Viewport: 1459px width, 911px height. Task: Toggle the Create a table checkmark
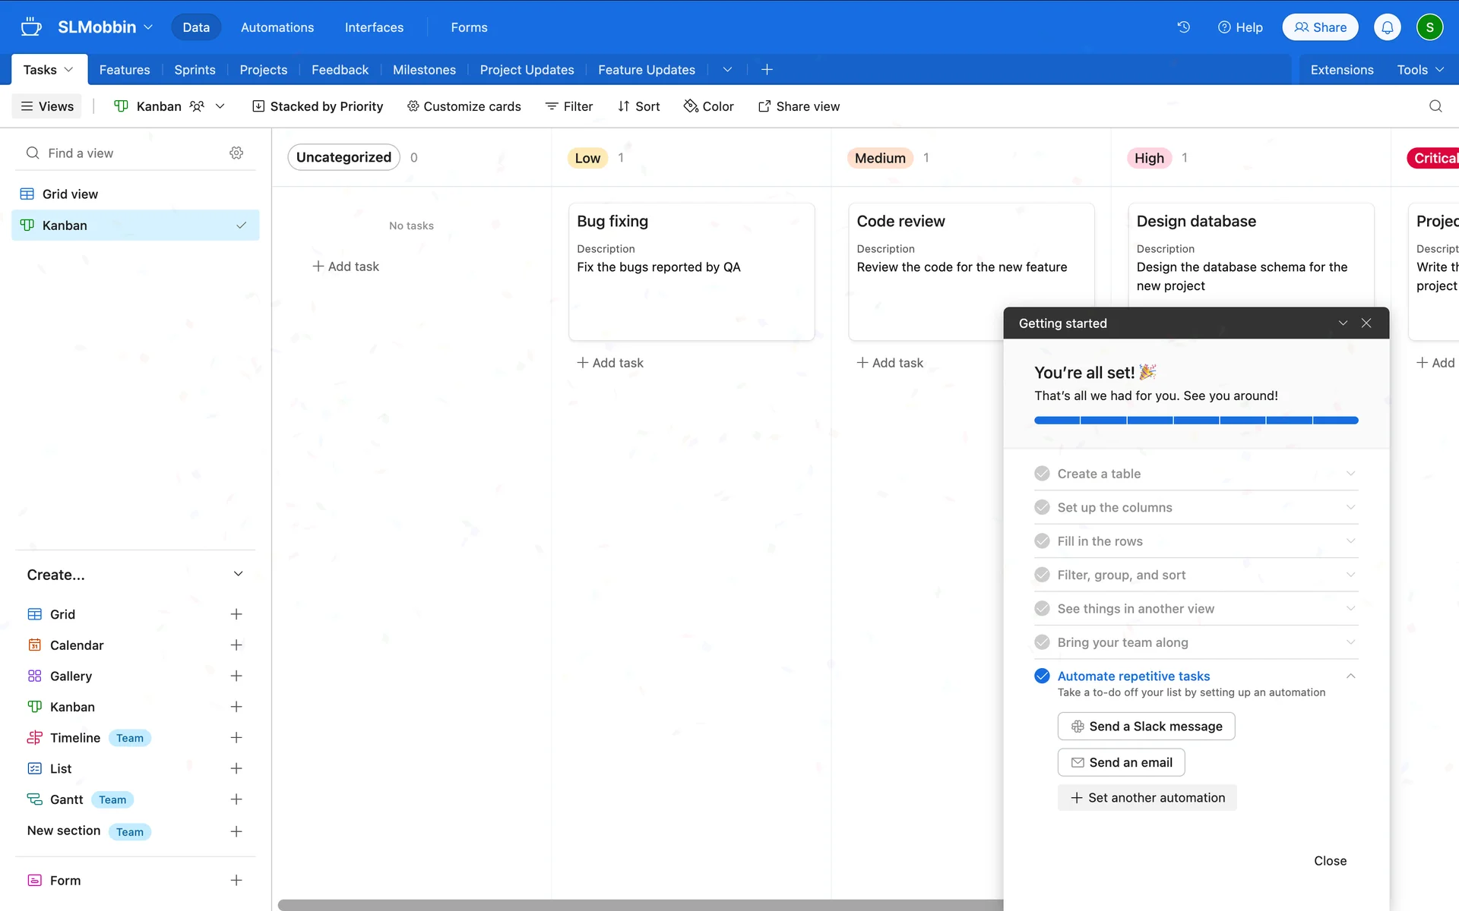click(1042, 474)
